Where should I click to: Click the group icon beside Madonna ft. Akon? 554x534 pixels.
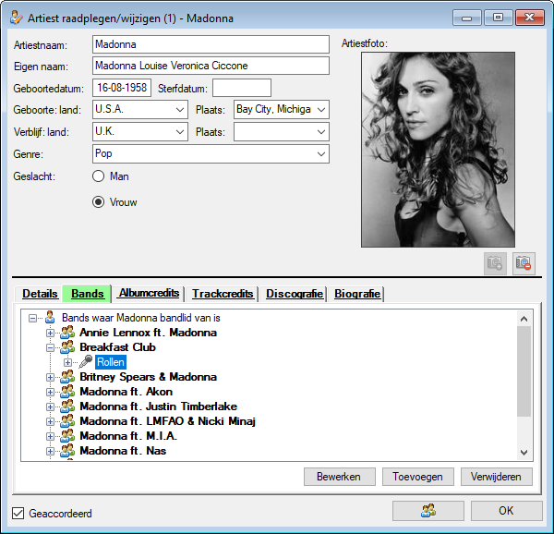coord(67,392)
